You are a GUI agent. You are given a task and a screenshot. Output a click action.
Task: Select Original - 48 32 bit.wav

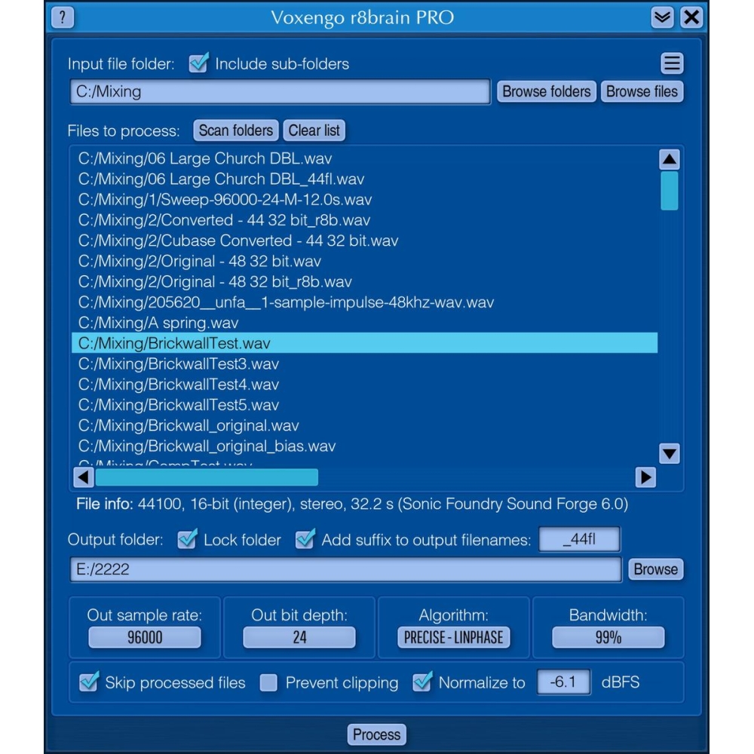[364, 261]
